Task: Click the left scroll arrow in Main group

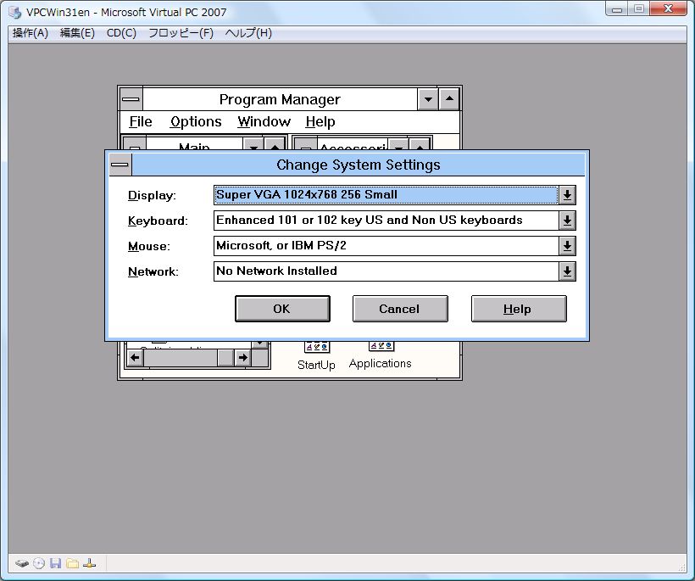Action: tap(136, 357)
